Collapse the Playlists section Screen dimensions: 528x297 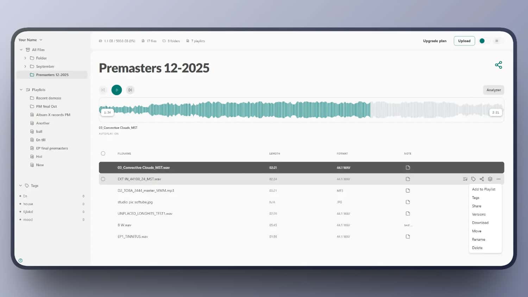21,90
